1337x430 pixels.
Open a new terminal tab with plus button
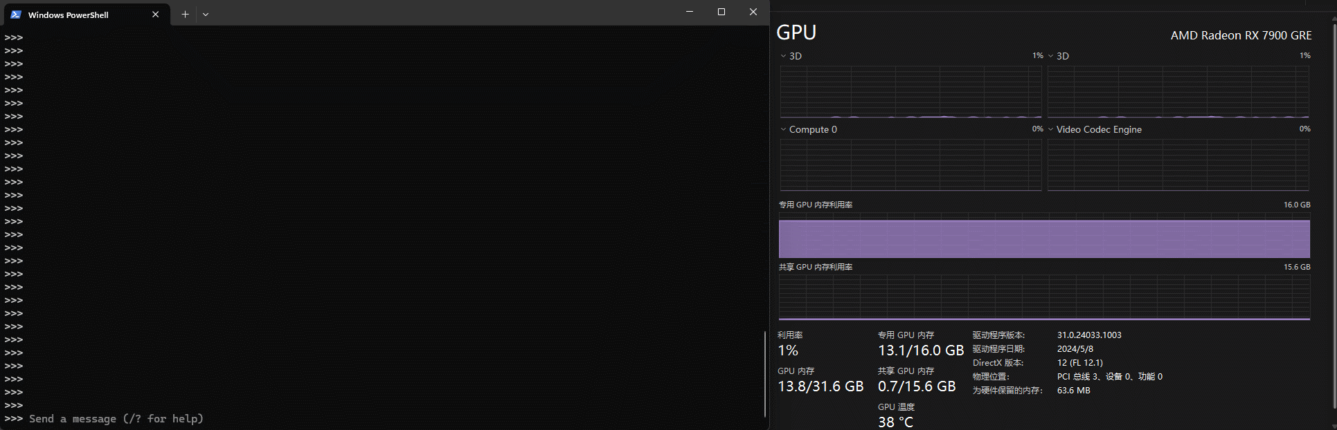point(185,15)
